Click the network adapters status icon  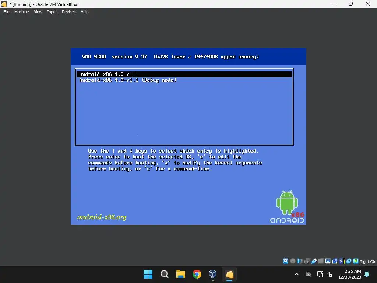(x=307, y=261)
